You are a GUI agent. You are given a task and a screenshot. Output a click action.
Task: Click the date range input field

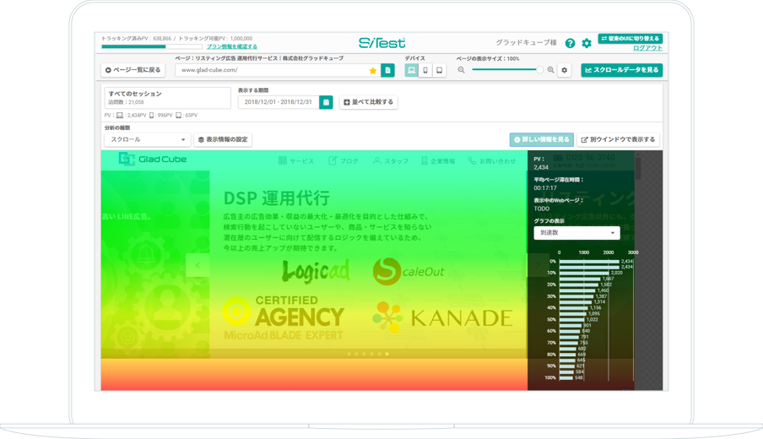(x=278, y=102)
